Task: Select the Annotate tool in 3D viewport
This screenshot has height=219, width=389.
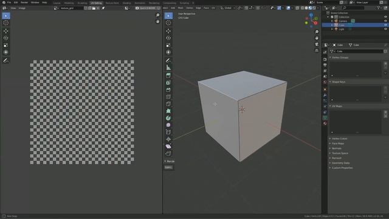Action: tap(168, 60)
